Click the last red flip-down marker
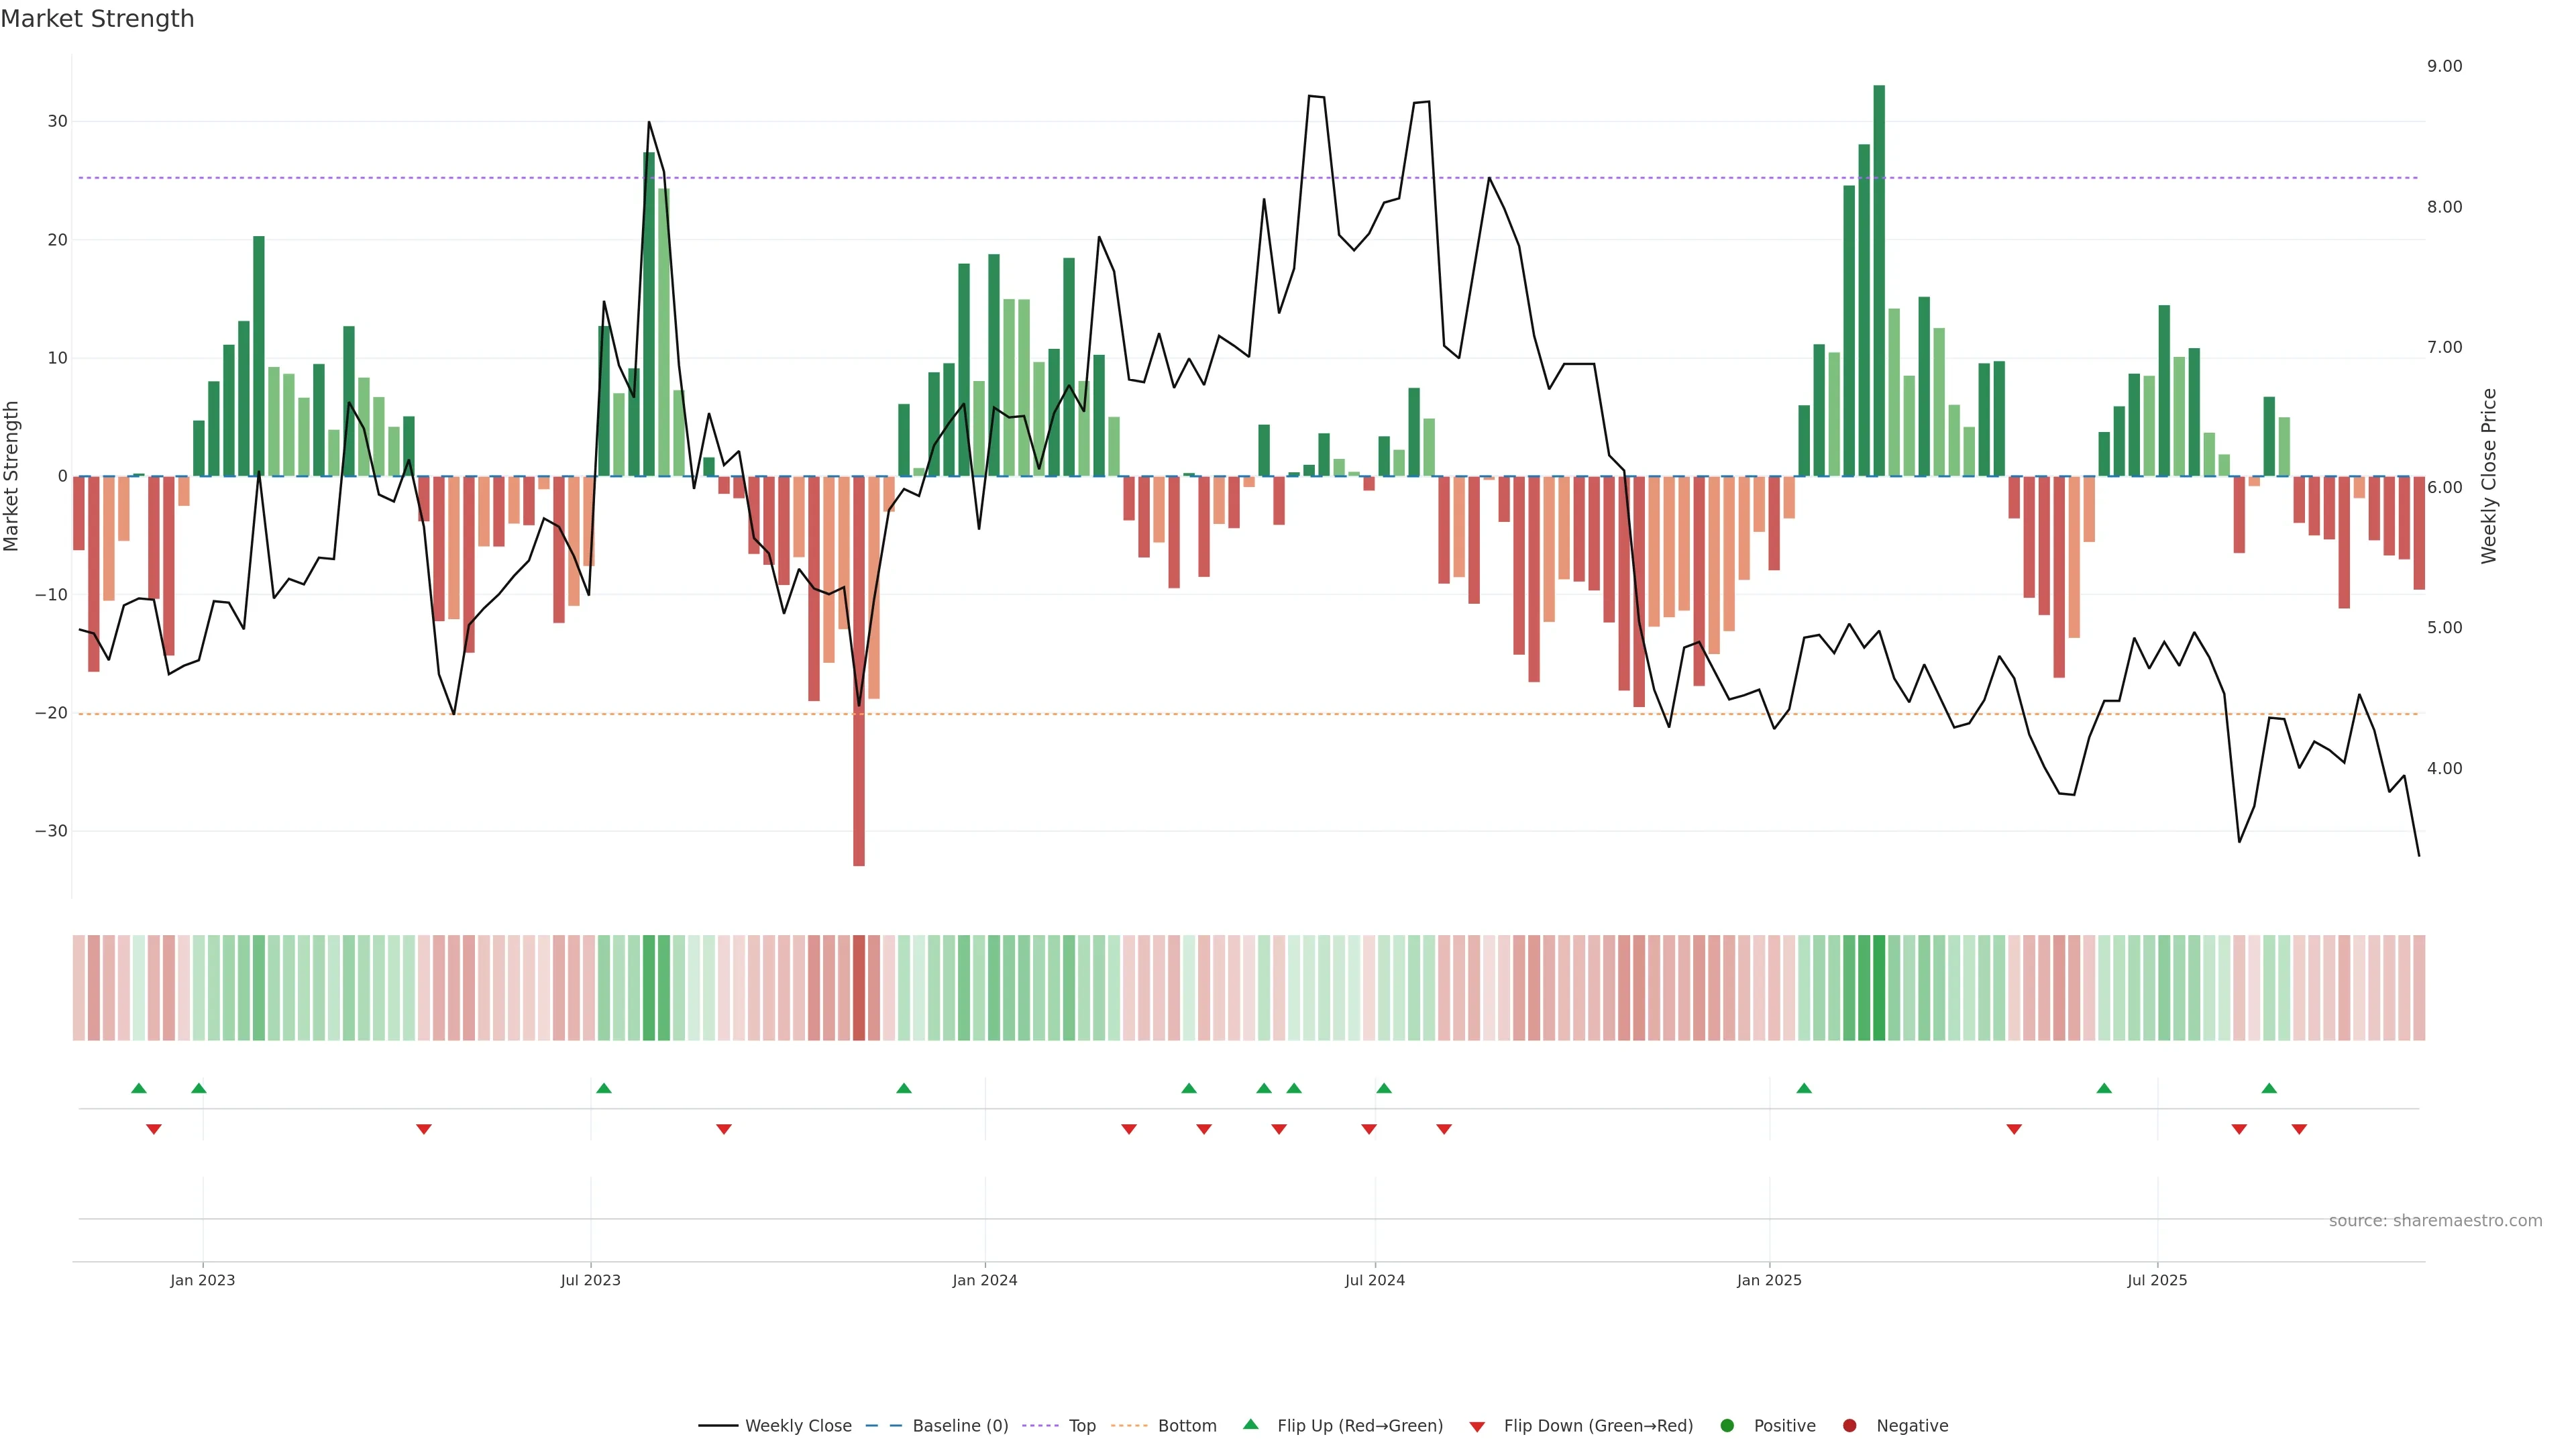The width and height of the screenshot is (2576, 1449). [2299, 1129]
